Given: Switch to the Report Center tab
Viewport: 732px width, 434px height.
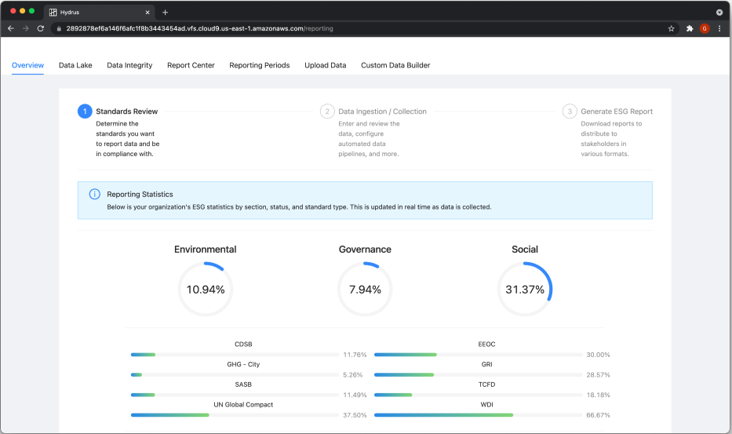Looking at the screenshot, I should click(191, 65).
